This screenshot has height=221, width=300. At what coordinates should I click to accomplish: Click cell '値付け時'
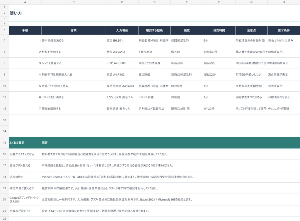(x=187, y=86)
